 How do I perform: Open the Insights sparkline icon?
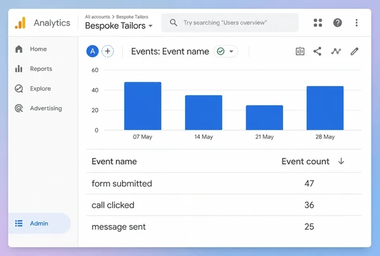336,51
